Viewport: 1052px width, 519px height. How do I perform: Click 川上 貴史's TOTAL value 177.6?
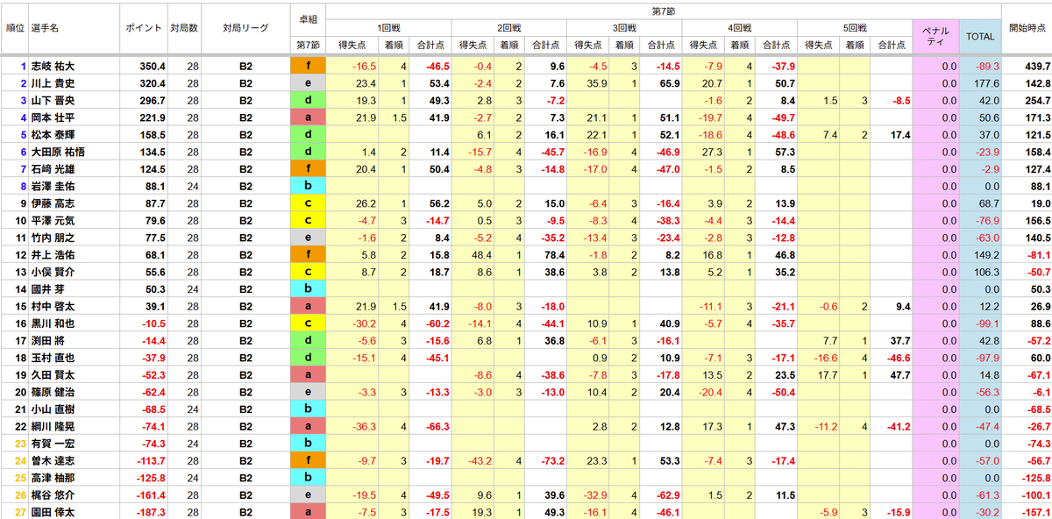[x=986, y=83]
